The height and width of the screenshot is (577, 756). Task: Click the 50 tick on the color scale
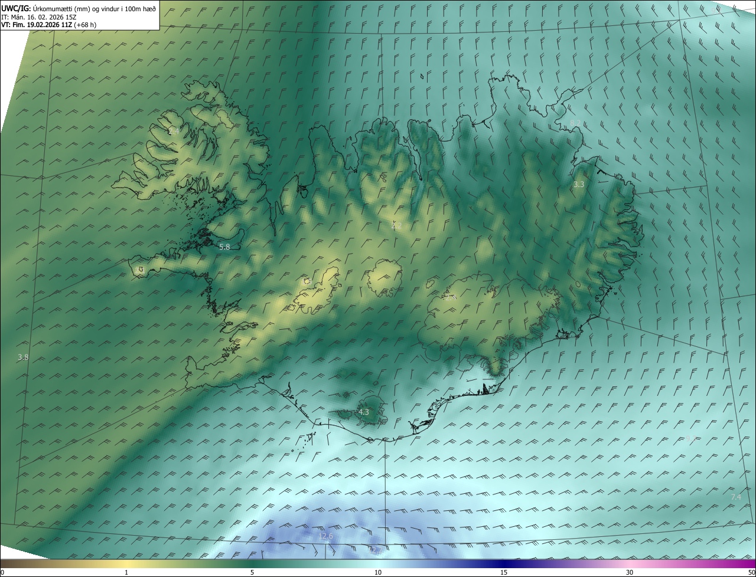[x=751, y=572]
